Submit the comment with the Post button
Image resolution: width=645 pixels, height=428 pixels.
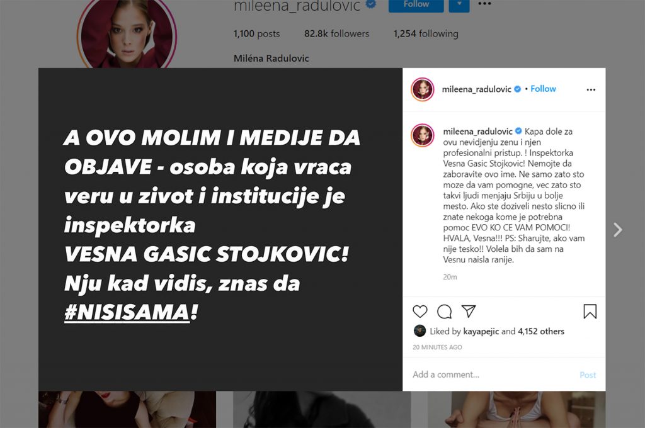(x=588, y=375)
